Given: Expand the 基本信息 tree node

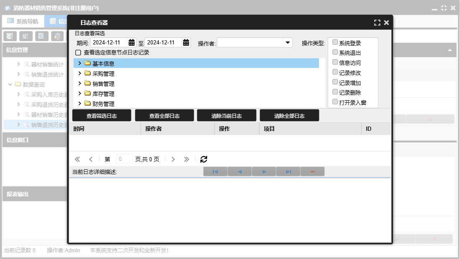Looking at the screenshot, I should pyautogui.click(x=80, y=63).
